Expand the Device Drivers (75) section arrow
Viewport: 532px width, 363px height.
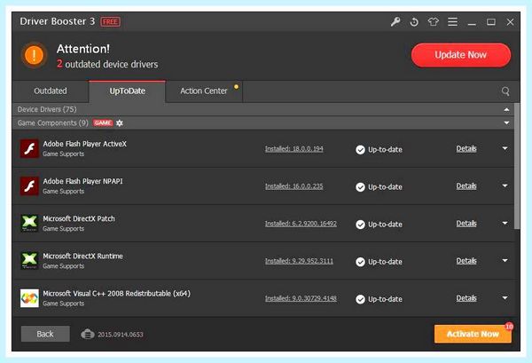point(506,109)
